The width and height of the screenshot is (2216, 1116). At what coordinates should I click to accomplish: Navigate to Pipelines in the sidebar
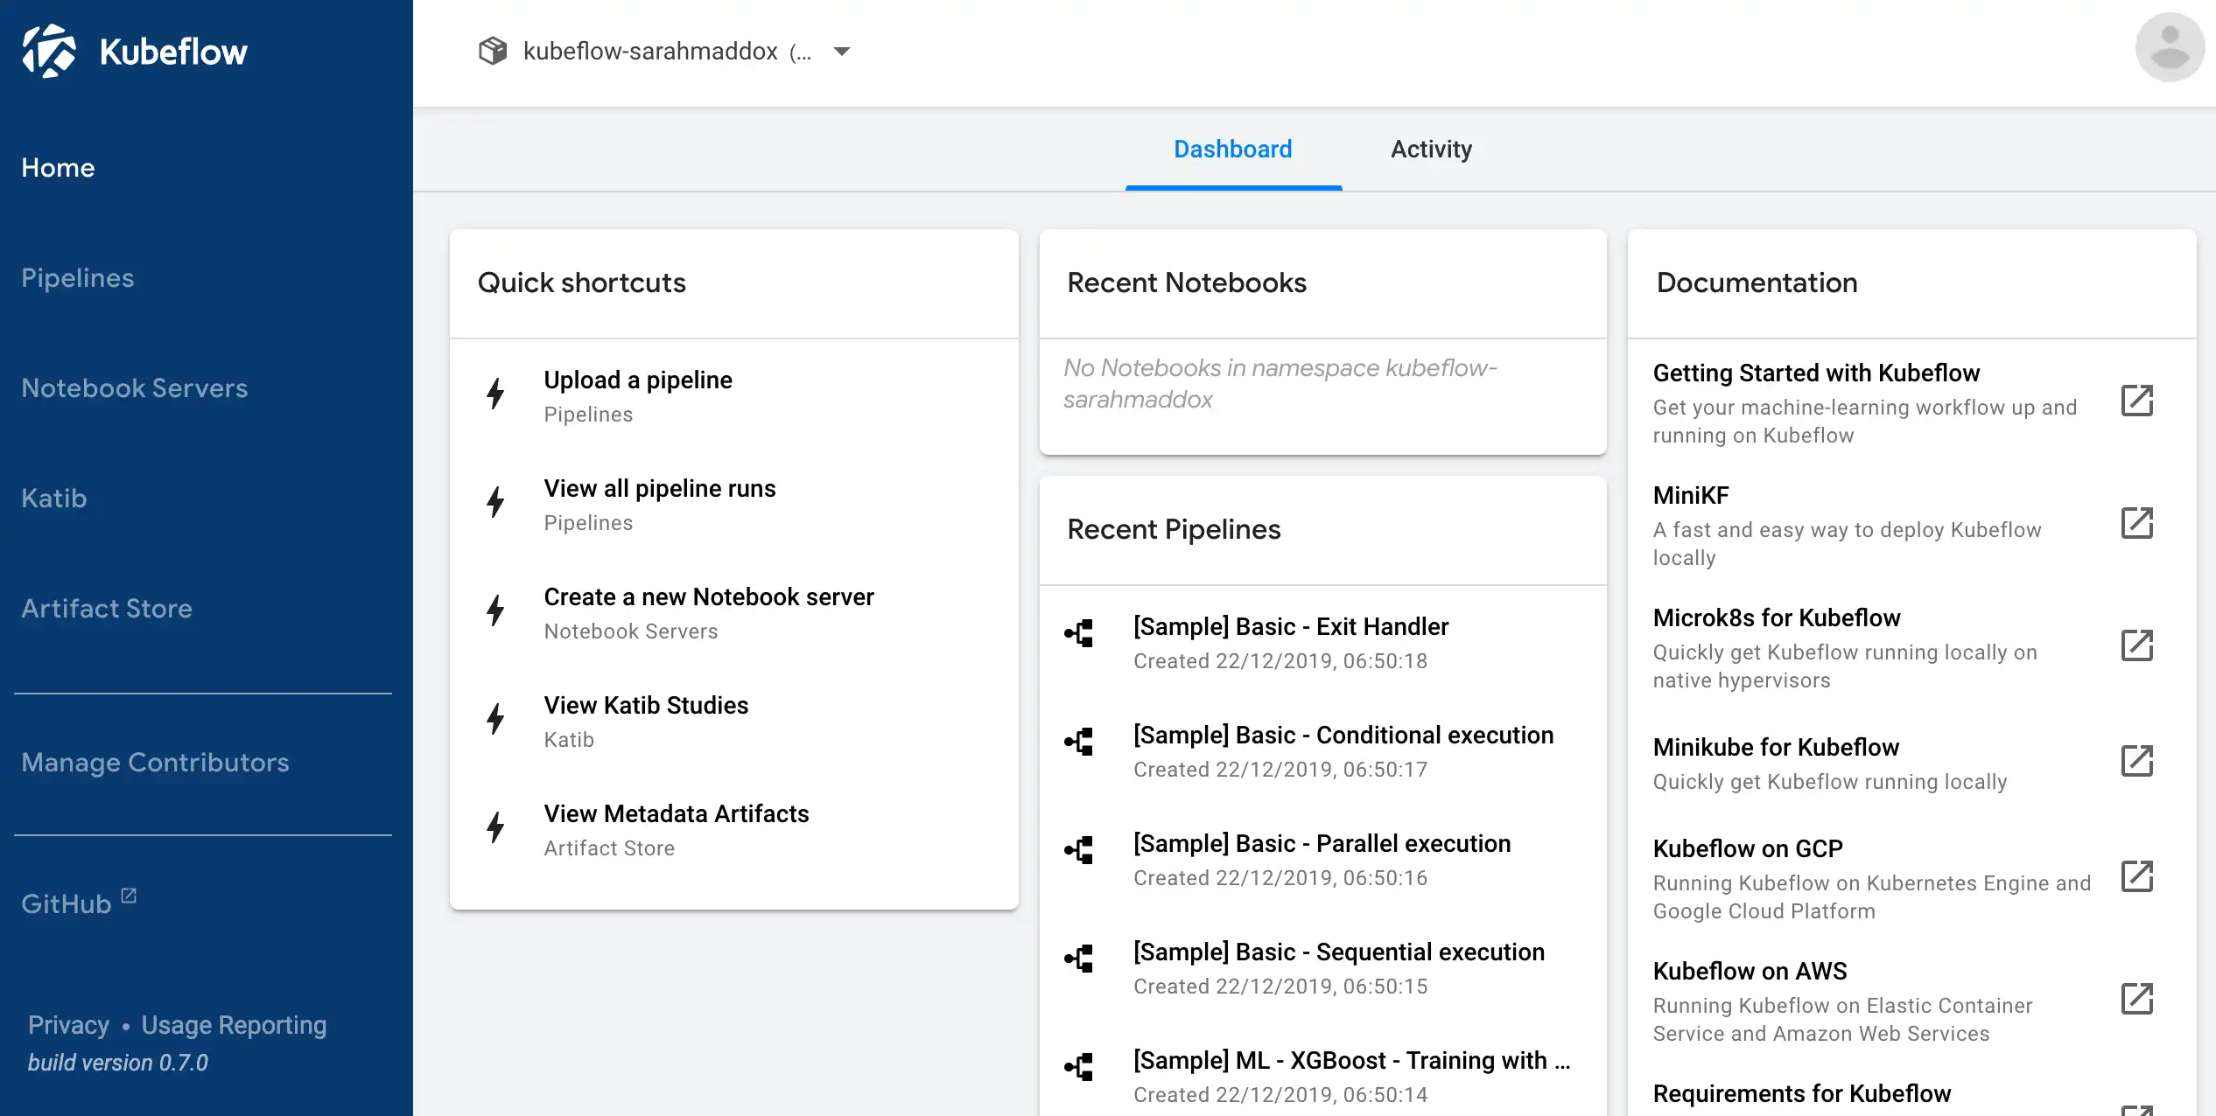(x=78, y=276)
